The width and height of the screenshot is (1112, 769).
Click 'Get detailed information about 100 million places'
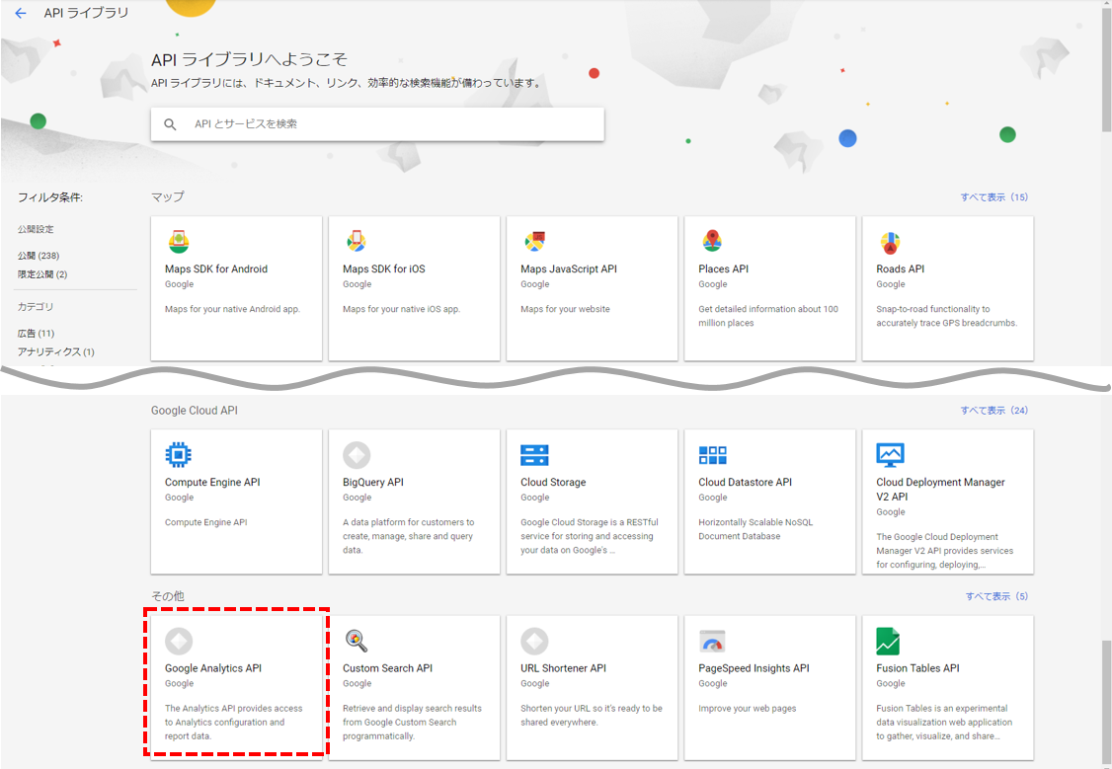768,316
